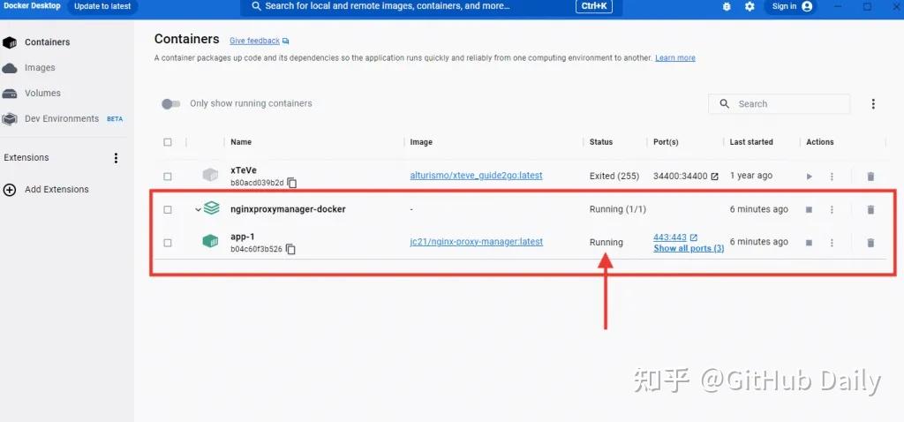
Task: Tick the app-1 row checkbox
Action: 168,244
